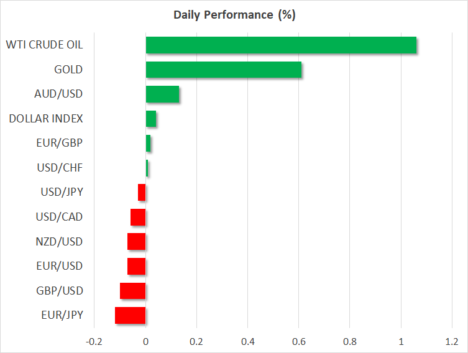Select the -0.2 axis value label
Screen dimensions: 468x353
pyautogui.click(x=94, y=341)
